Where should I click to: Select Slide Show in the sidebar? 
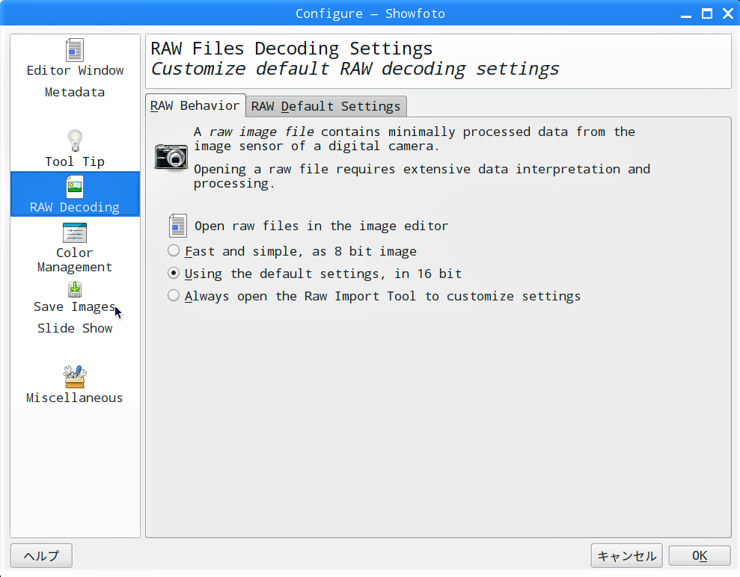tap(75, 328)
